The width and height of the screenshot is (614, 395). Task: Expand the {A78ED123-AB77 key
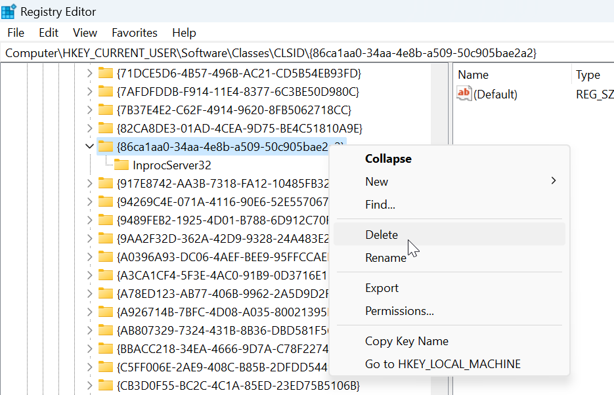pyautogui.click(x=90, y=294)
